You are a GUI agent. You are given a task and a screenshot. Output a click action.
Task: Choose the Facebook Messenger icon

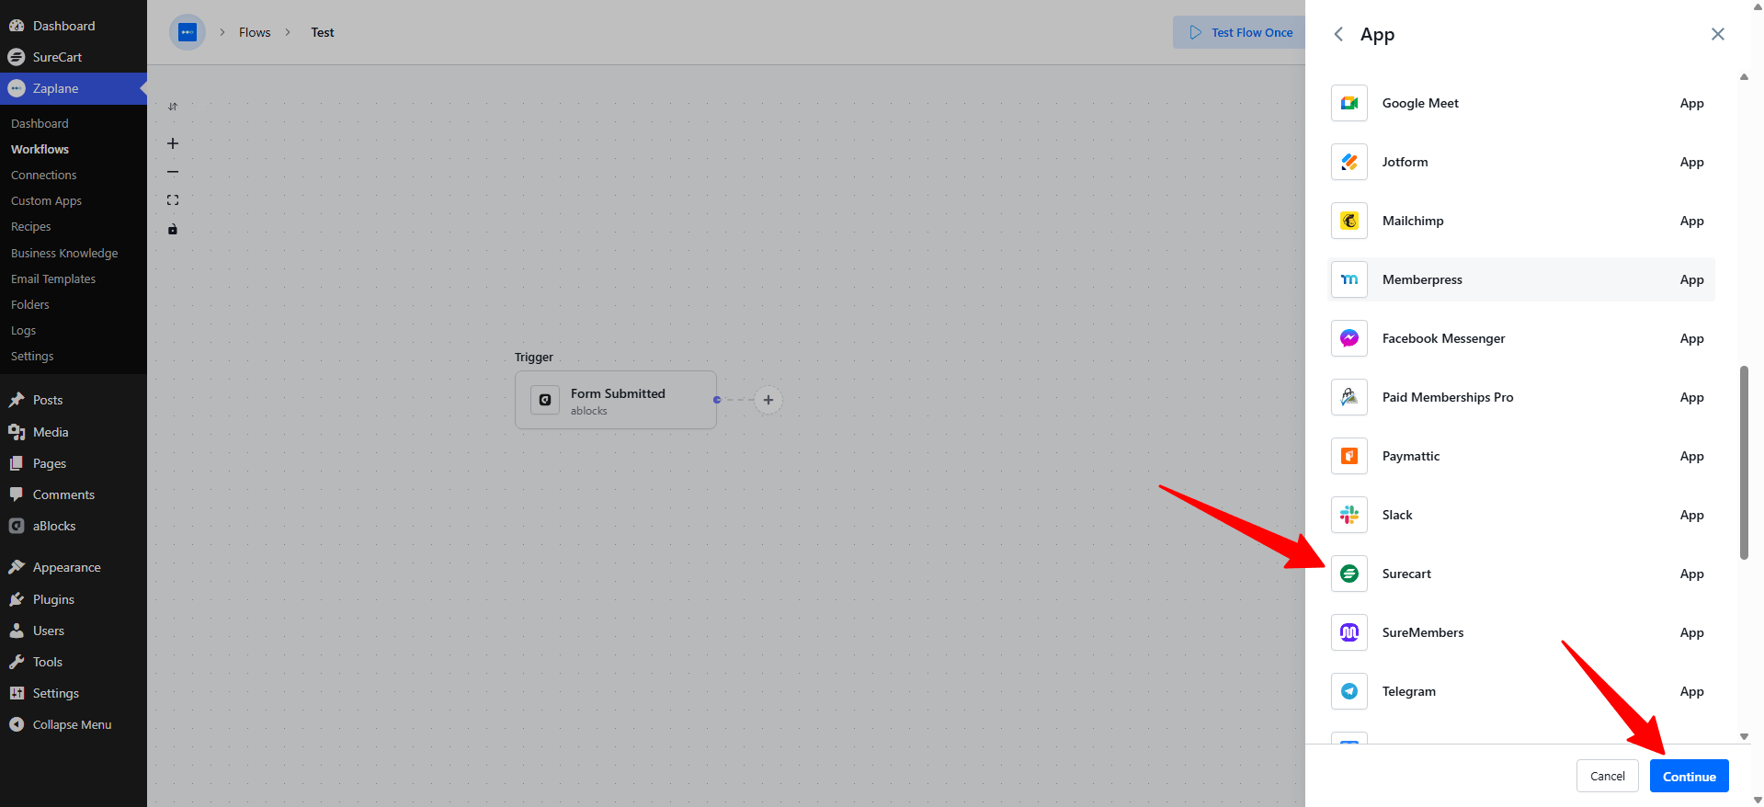pos(1349,338)
